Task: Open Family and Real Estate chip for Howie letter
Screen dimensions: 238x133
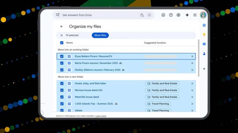Action: [162, 83]
